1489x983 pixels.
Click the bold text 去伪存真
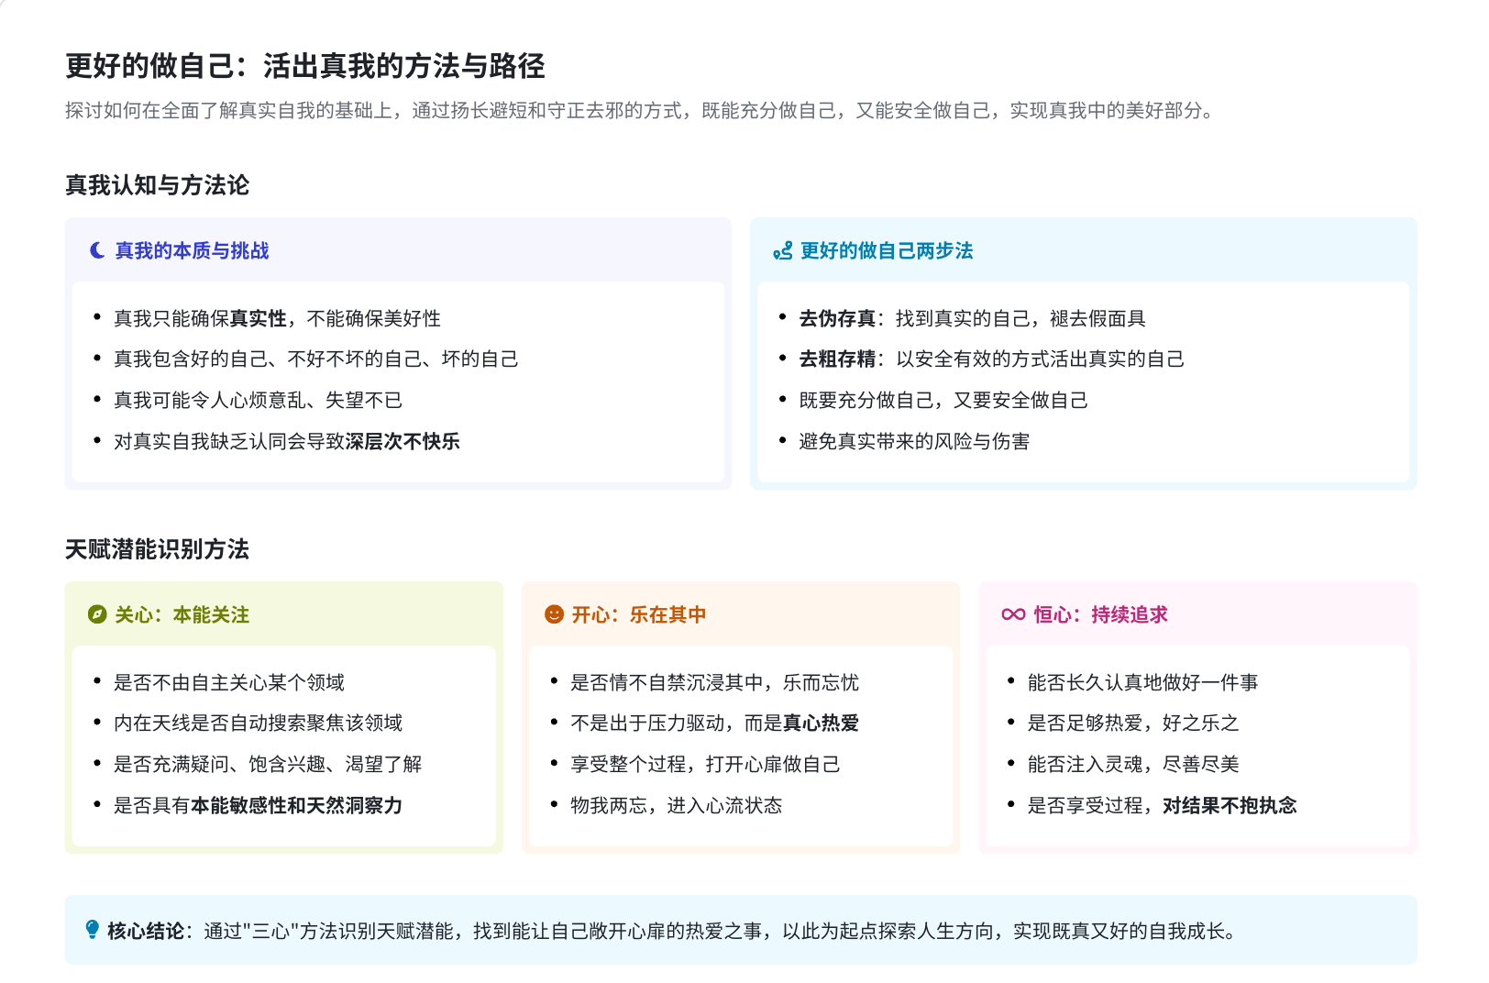[x=836, y=318]
